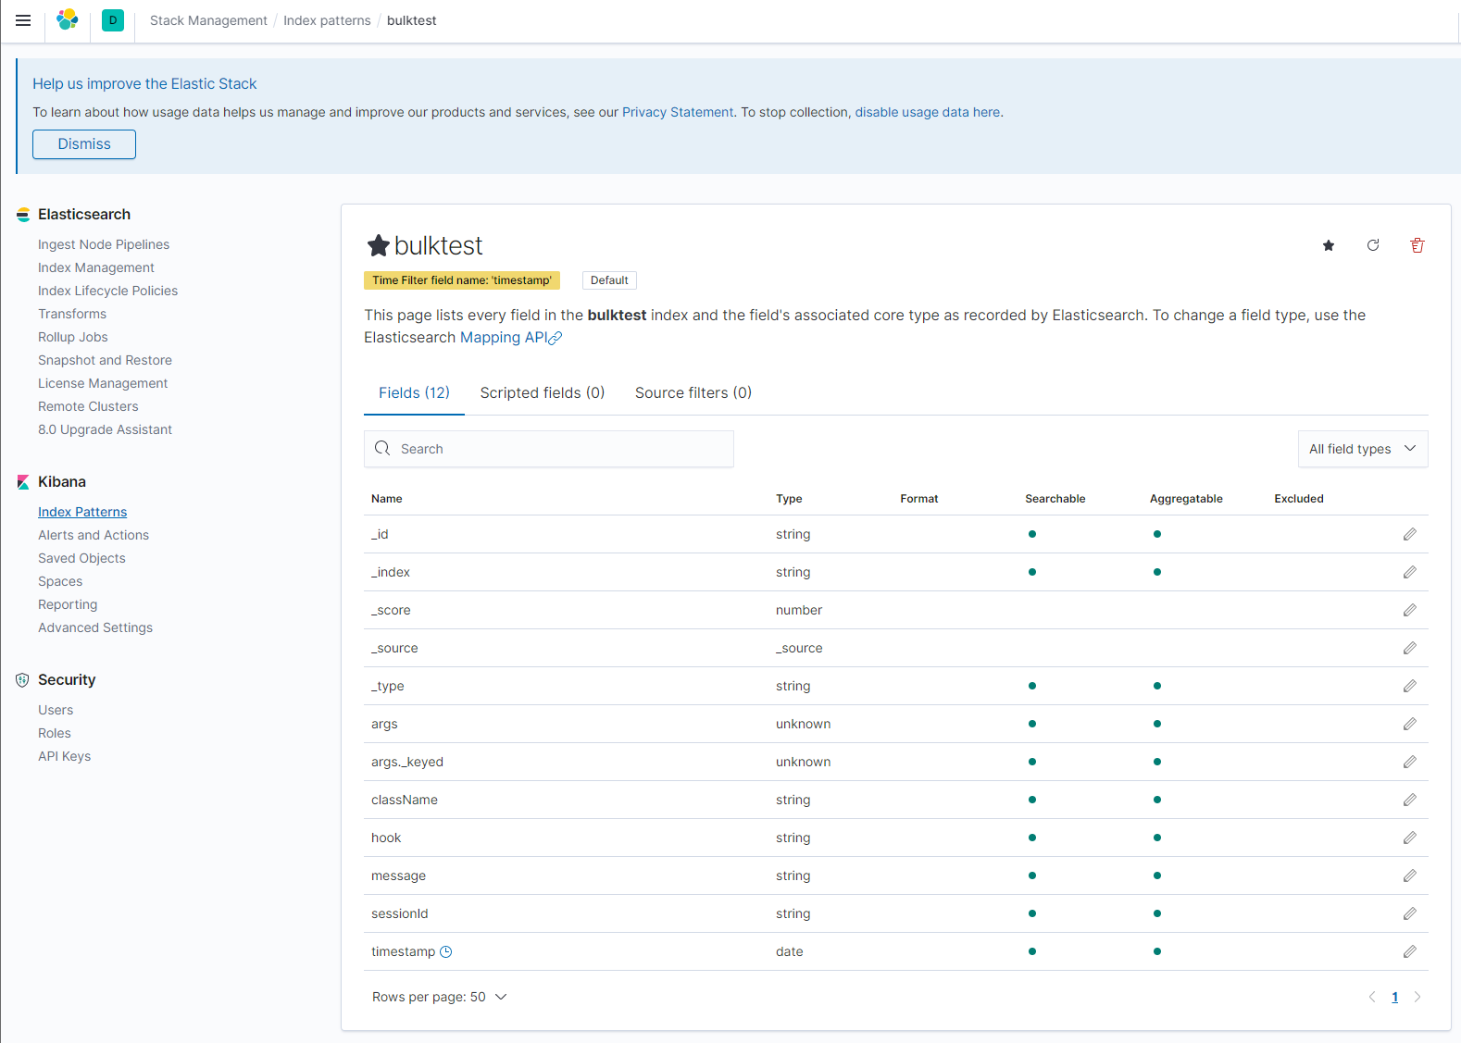Edit the _id field

coord(1409,534)
